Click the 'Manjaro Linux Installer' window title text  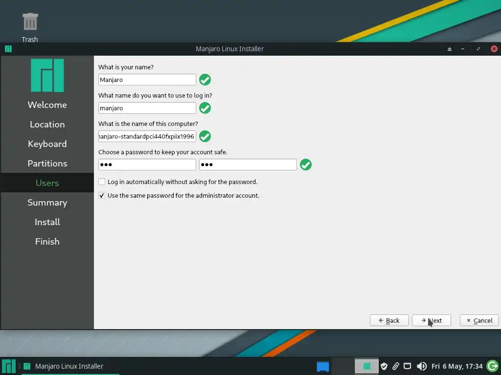[x=230, y=49]
